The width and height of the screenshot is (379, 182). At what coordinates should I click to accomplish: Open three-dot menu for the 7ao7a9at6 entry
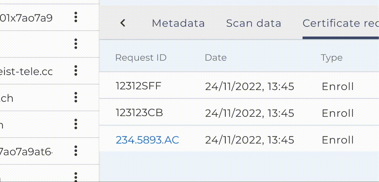(76, 151)
